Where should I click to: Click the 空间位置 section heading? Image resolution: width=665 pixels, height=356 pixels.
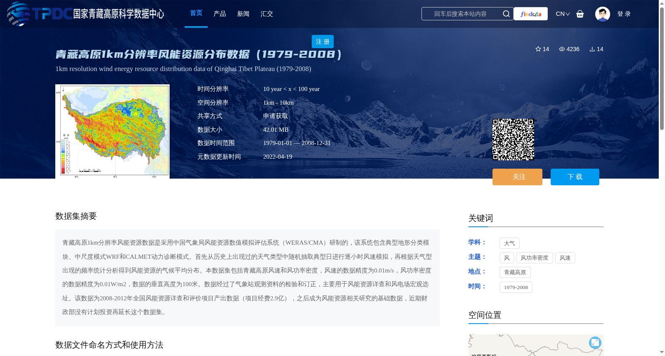485,315
